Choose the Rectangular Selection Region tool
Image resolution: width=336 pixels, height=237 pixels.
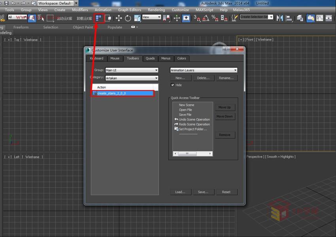(50, 18)
